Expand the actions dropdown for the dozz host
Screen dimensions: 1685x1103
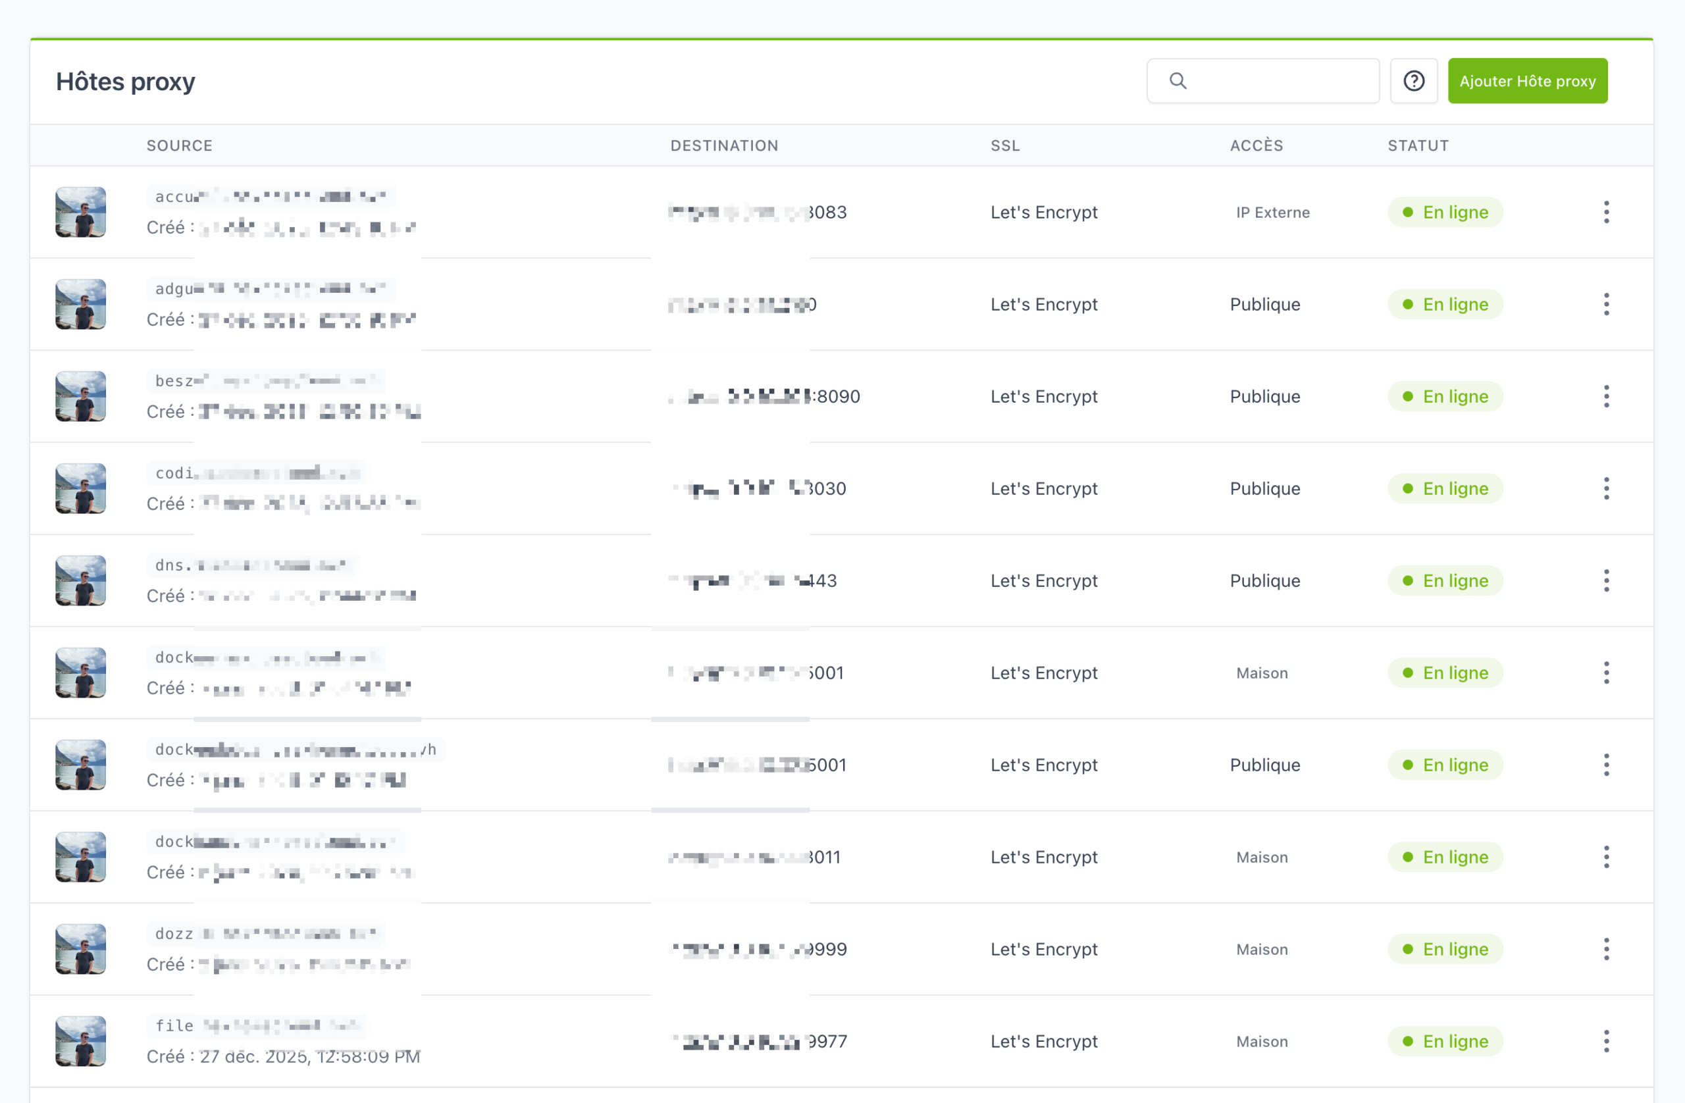(1607, 948)
